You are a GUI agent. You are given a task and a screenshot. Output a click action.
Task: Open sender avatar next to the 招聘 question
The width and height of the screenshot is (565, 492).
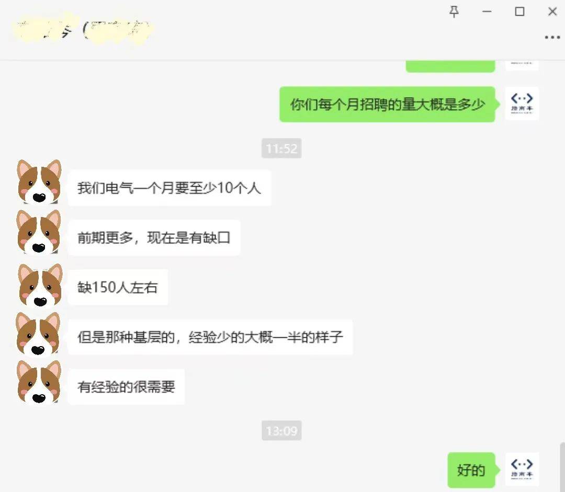[x=522, y=104]
